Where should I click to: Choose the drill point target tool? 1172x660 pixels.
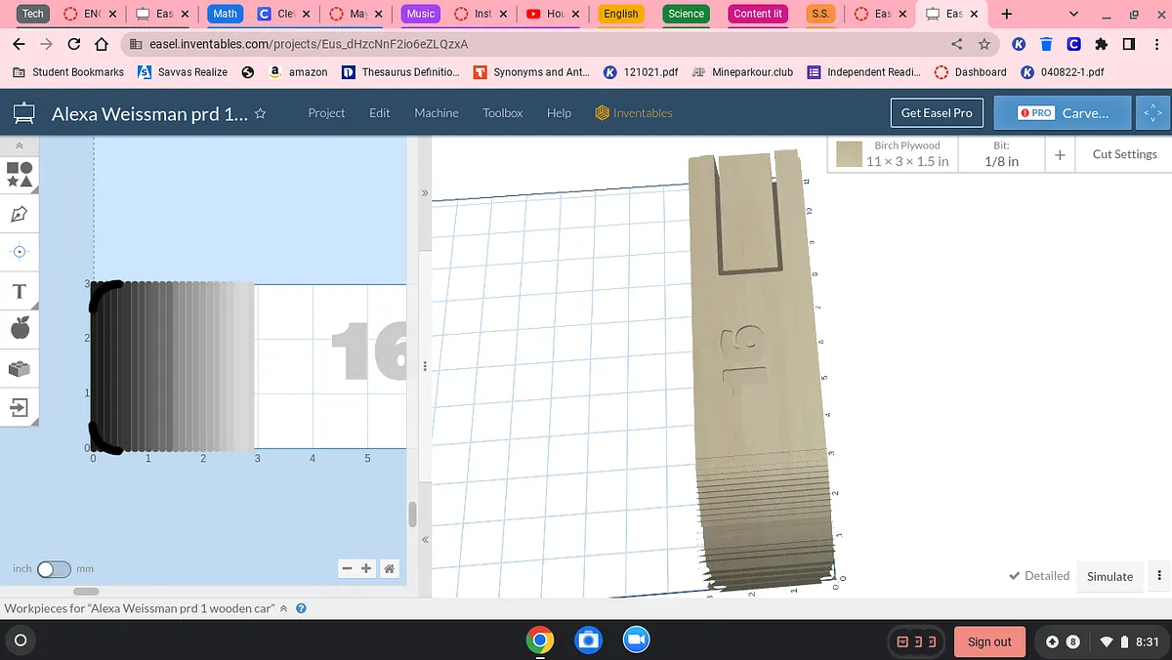point(20,252)
